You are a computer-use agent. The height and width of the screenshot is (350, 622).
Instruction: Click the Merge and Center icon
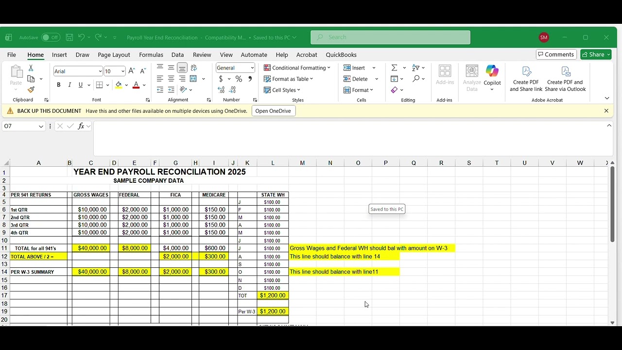[193, 79]
